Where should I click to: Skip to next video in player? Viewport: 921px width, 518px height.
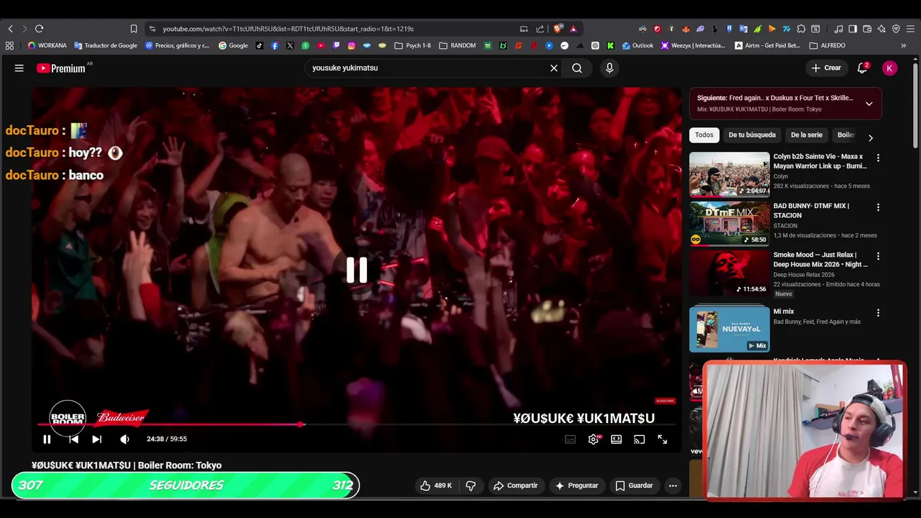click(x=96, y=439)
